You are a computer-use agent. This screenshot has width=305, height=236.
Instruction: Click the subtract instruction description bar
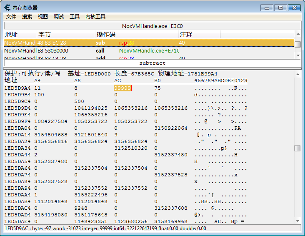pyautogui.click(x=152, y=63)
